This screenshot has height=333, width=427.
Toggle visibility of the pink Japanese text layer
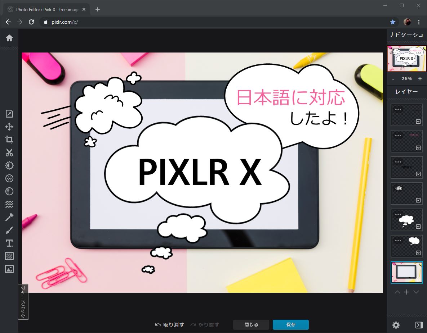click(418, 148)
